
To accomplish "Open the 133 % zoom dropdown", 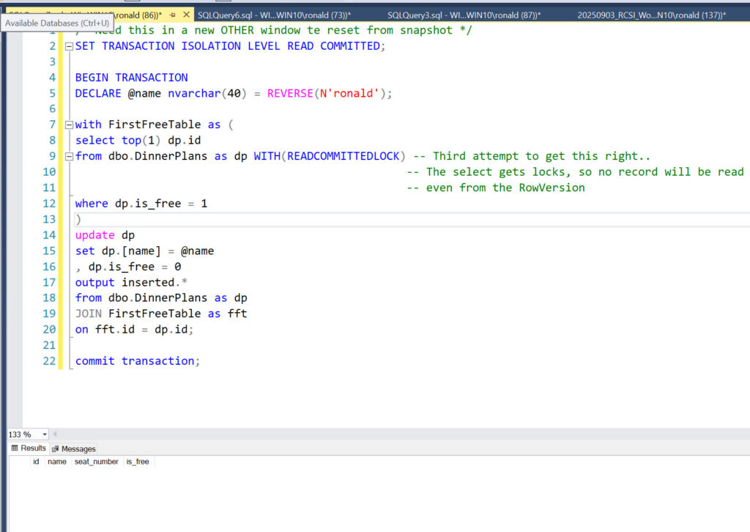I will point(45,435).
